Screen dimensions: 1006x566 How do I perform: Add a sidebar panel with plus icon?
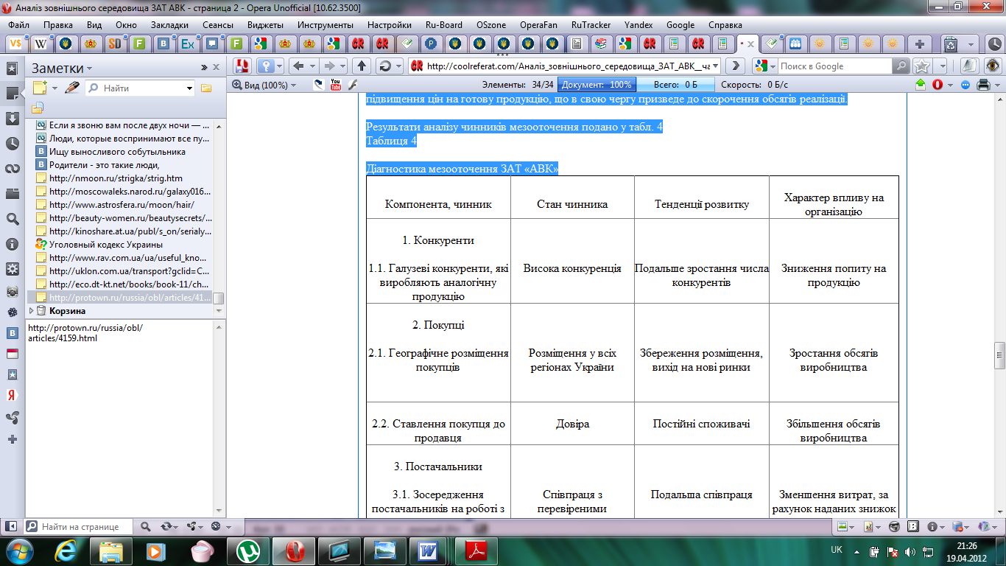click(13, 439)
